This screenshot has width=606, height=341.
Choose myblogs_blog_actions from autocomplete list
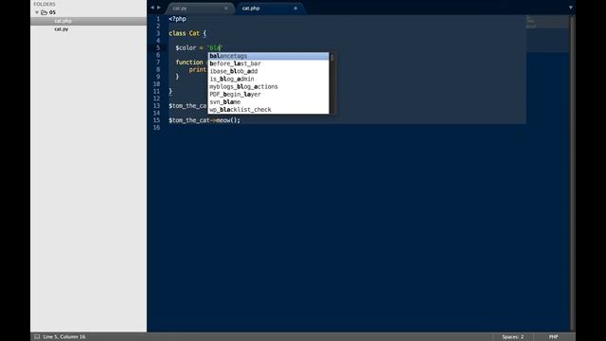[x=268, y=86]
